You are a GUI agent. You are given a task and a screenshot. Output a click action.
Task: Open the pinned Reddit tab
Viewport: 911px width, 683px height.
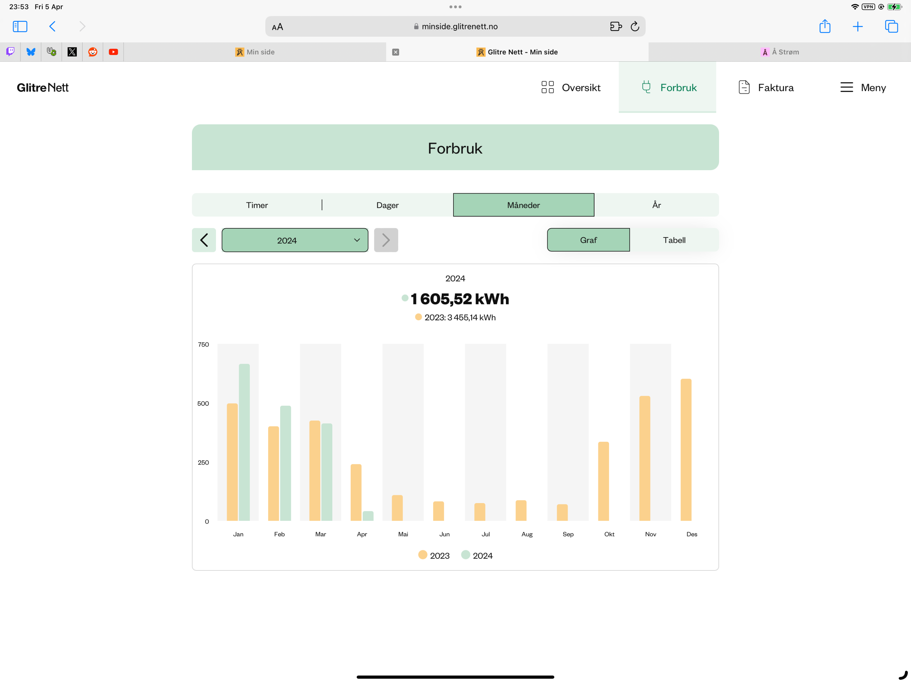(93, 52)
